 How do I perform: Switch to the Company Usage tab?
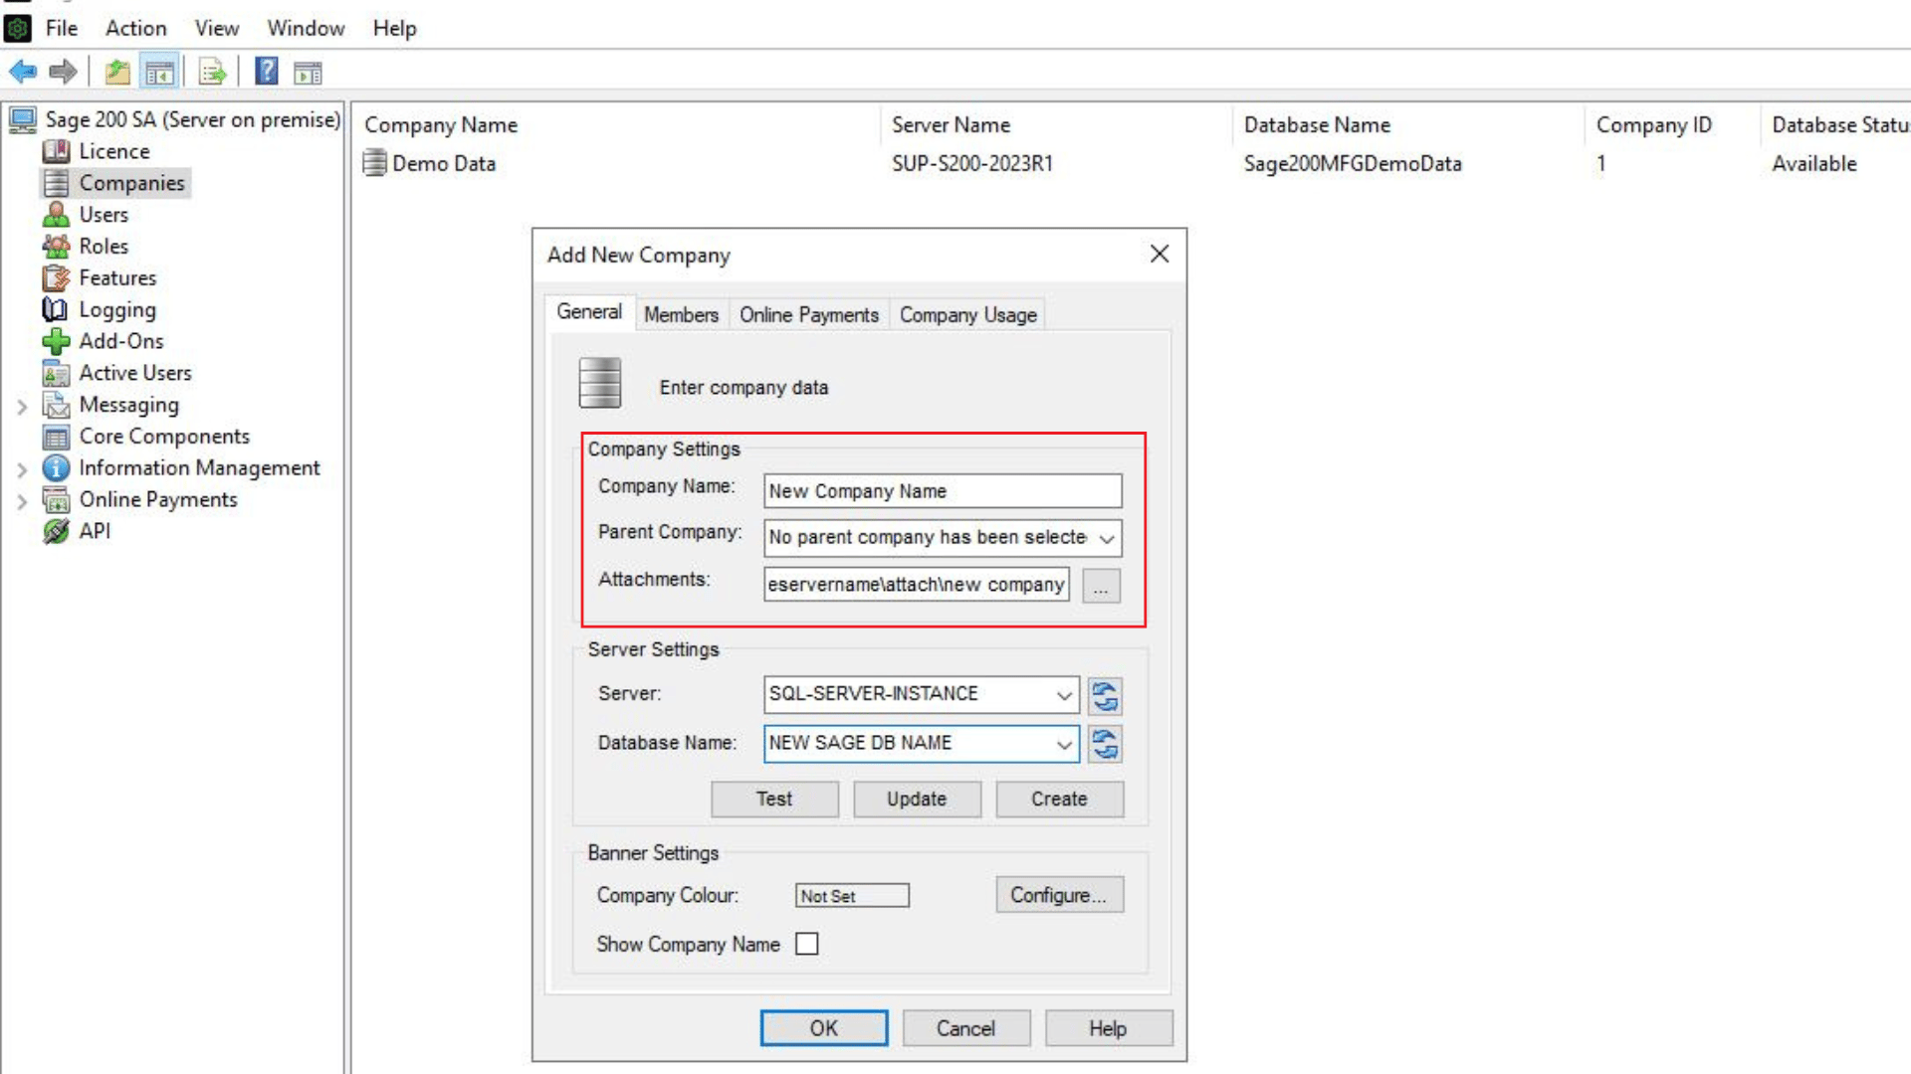[x=967, y=315]
